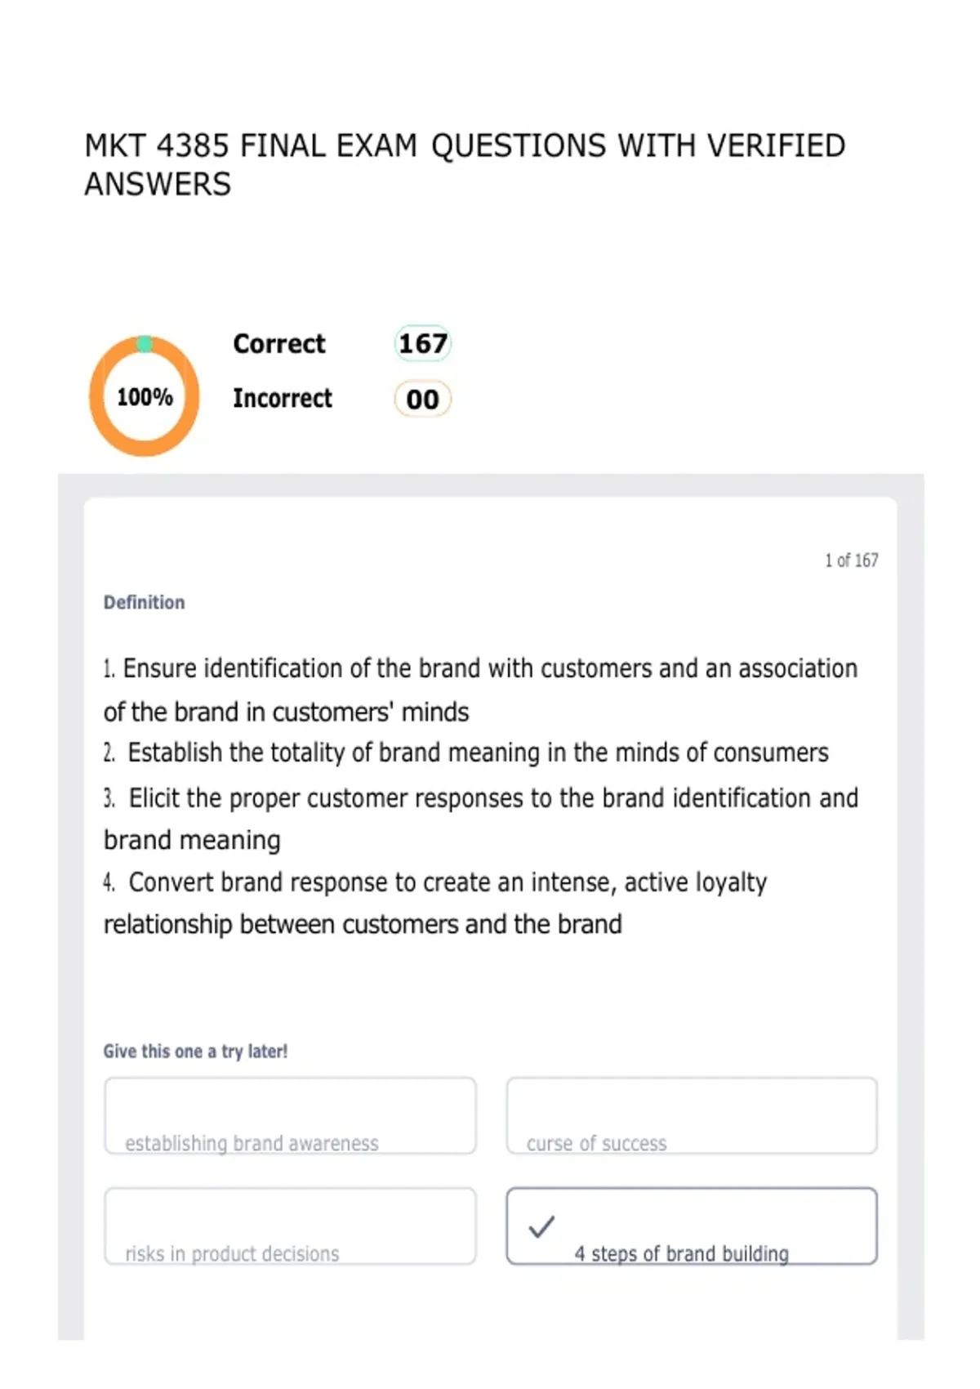Click the 100% orange progress ring
Image resolution: width=980 pixels, height=1389 pixels.
(x=145, y=396)
